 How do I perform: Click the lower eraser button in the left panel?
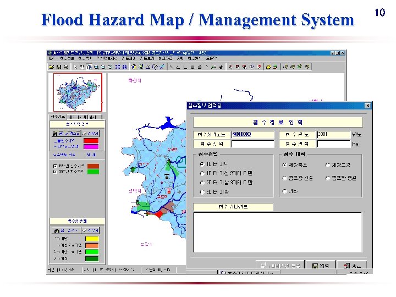[x=91, y=230]
